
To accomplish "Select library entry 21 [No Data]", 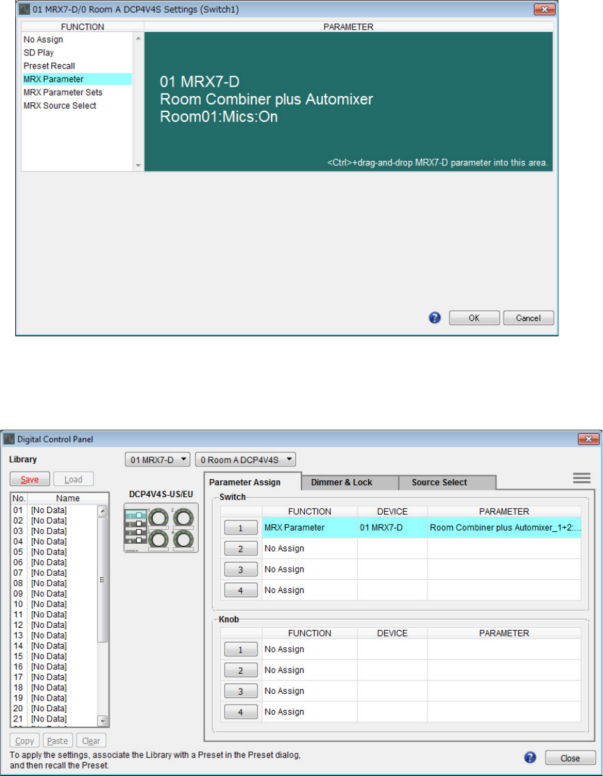I will pos(55,719).
